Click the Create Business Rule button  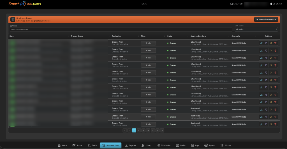tap(266, 19)
